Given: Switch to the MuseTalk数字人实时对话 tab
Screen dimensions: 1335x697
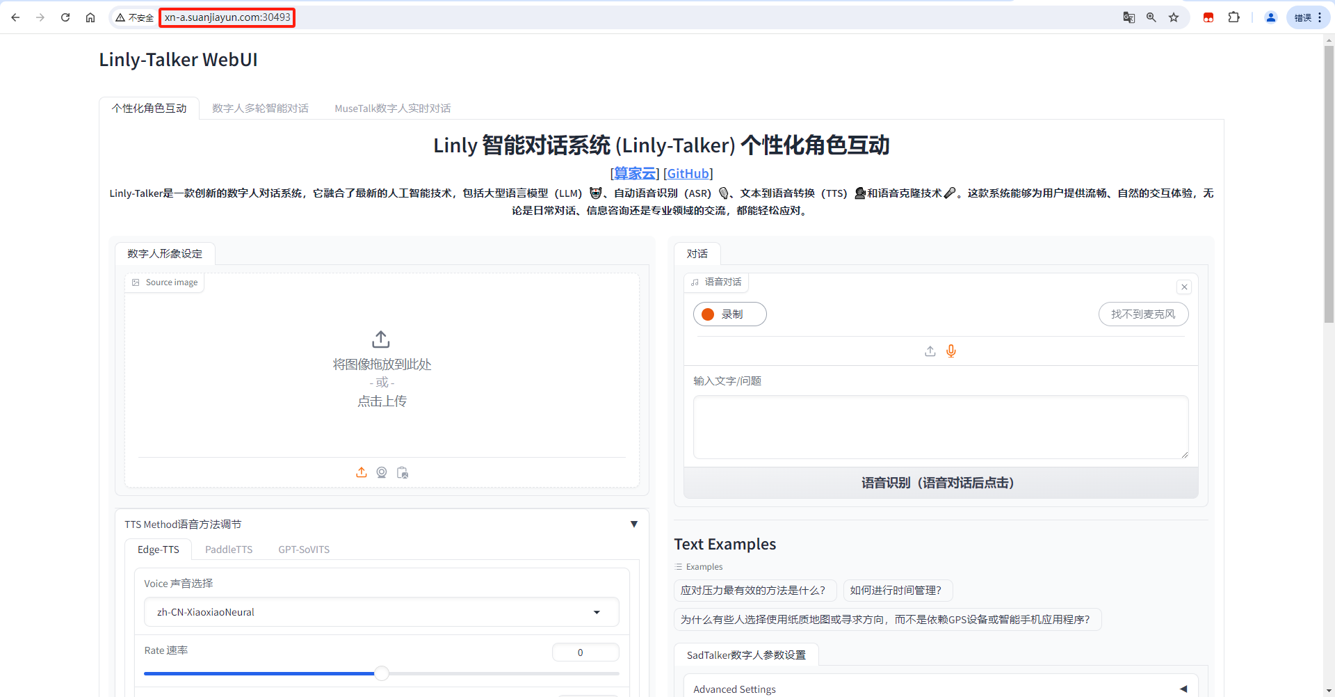Looking at the screenshot, I should coord(392,108).
